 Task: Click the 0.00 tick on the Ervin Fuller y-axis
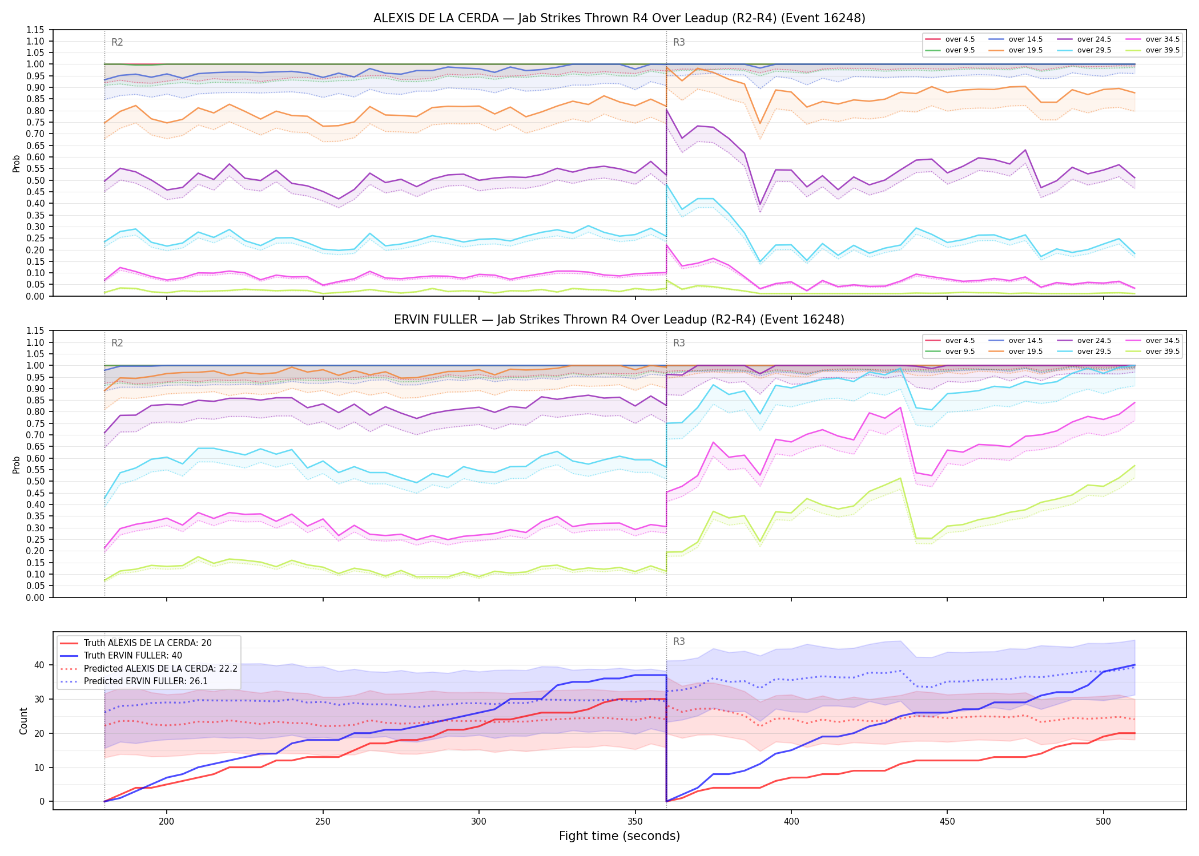click(x=35, y=597)
